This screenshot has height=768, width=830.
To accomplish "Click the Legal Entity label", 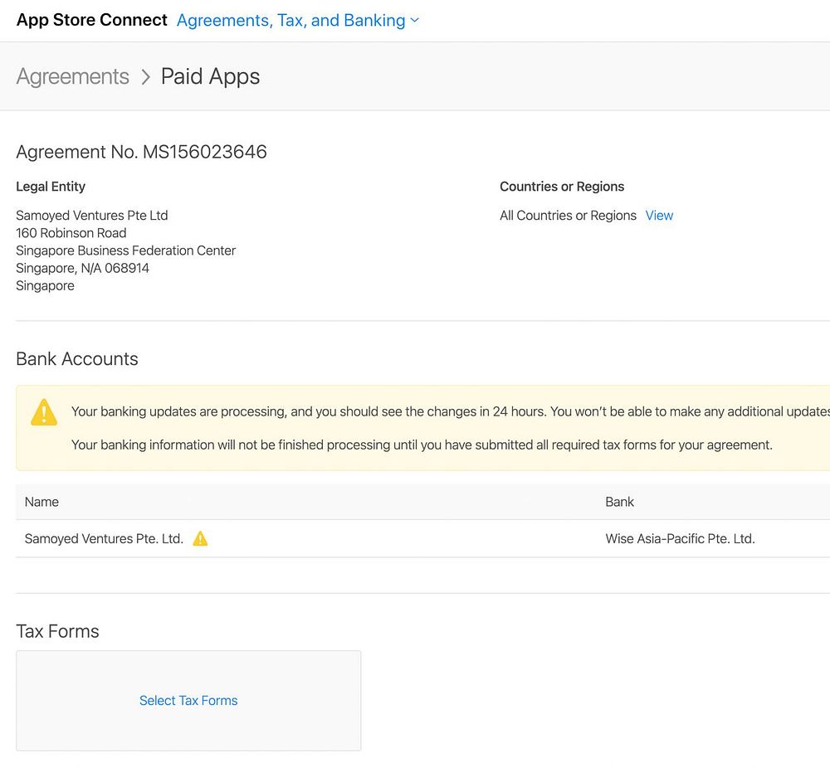I will click(x=51, y=187).
